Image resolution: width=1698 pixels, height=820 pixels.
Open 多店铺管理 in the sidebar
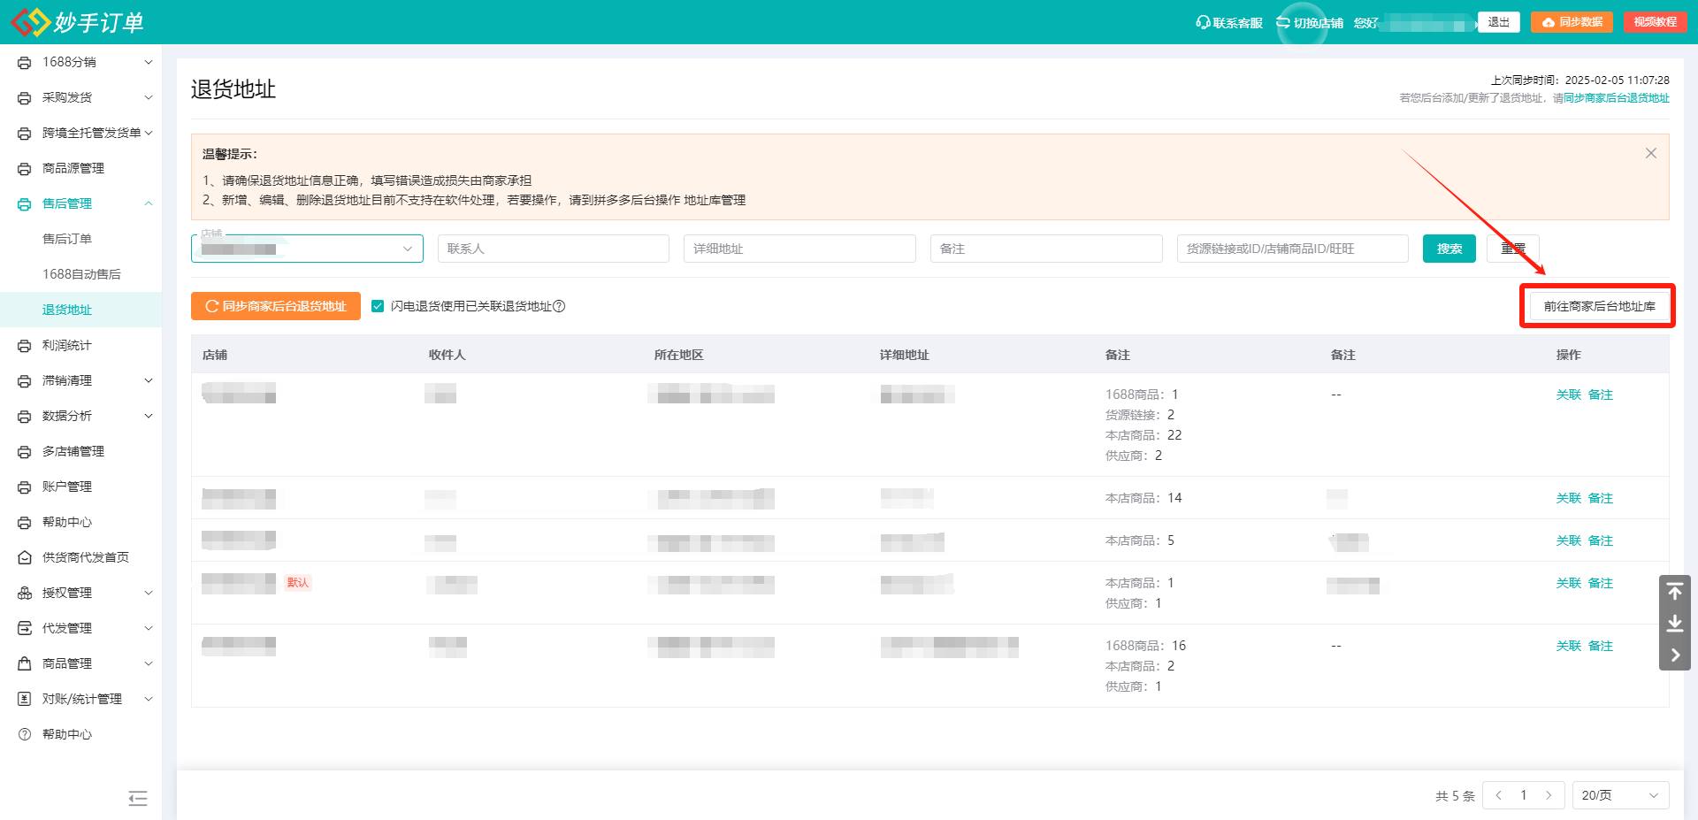[73, 451]
